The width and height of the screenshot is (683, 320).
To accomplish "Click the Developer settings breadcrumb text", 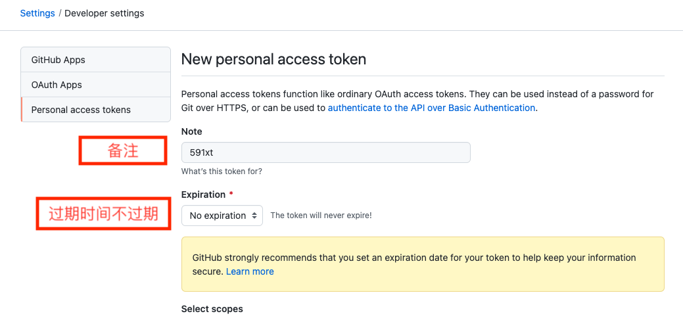I will point(104,13).
